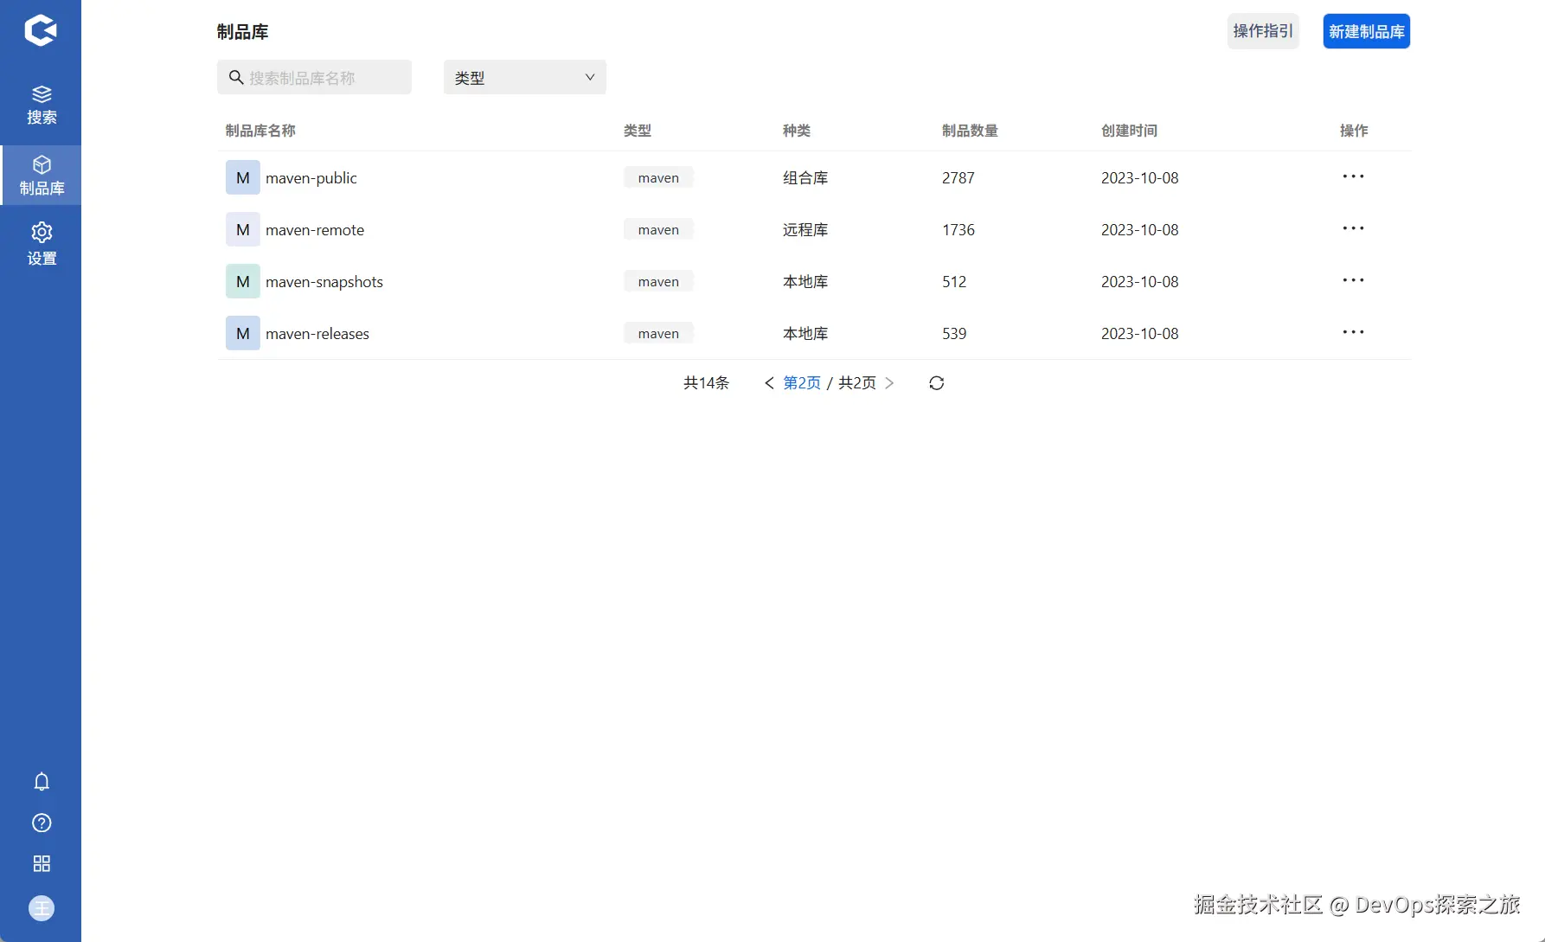Go to previous page arrow
Viewport: 1545px width, 942px height.
pos(769,383)
